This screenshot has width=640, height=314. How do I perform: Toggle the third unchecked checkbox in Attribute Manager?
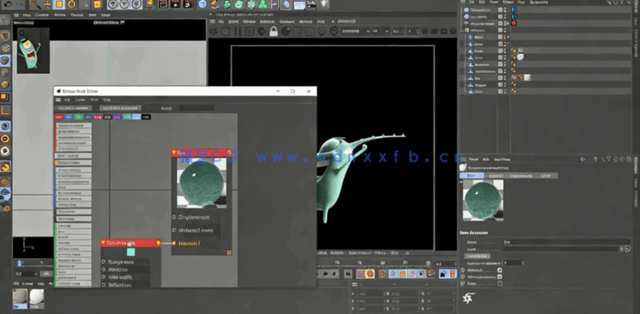[500, 283]
